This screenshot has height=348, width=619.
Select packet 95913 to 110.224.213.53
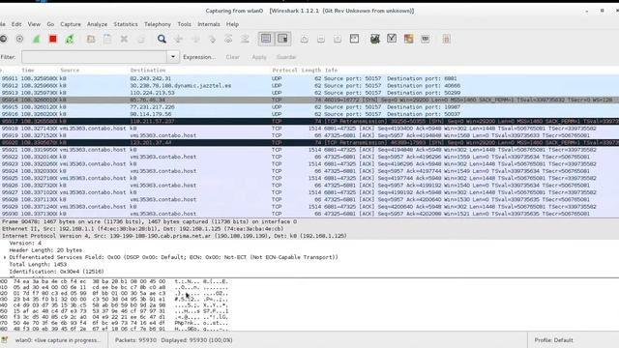(309, 93)
